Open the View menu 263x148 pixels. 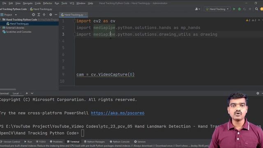(18, 3)
